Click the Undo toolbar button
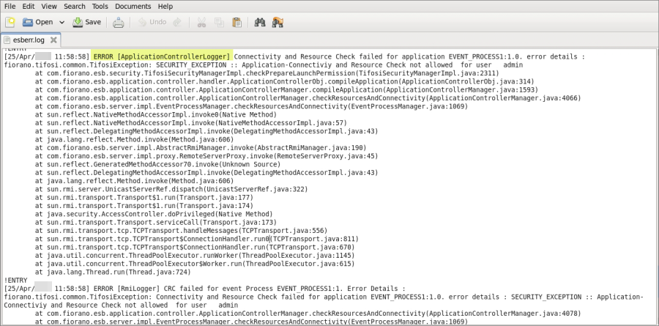Screen dimensions: 659x326 tap(151, 22)
